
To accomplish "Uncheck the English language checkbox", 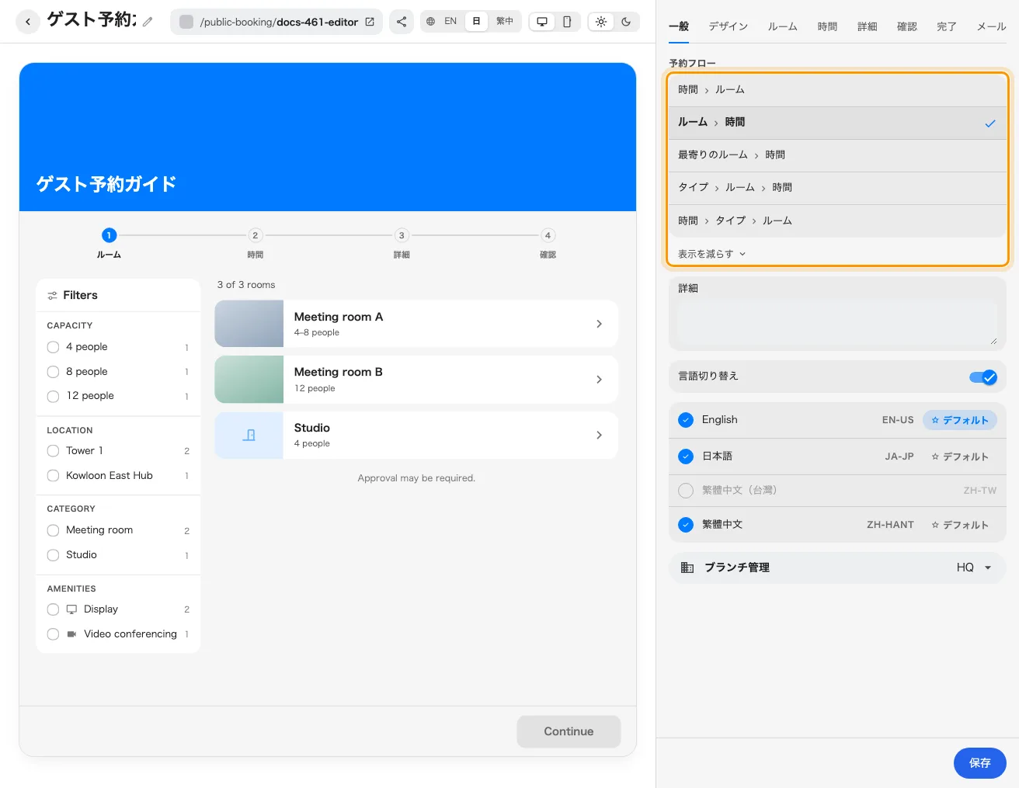I will coord(686,420).
